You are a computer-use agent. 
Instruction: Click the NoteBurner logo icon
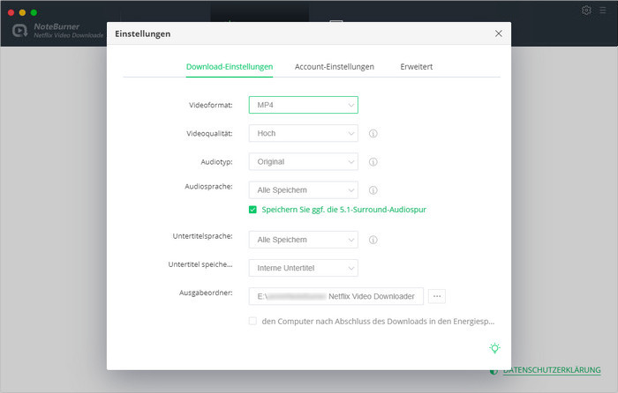coord(19,30)
